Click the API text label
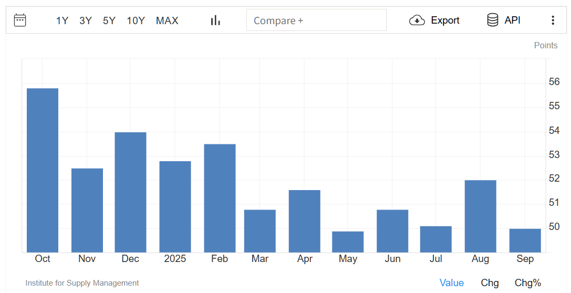Image resolution: width=571 pixels, height=293 pixels. click(512, 20)
